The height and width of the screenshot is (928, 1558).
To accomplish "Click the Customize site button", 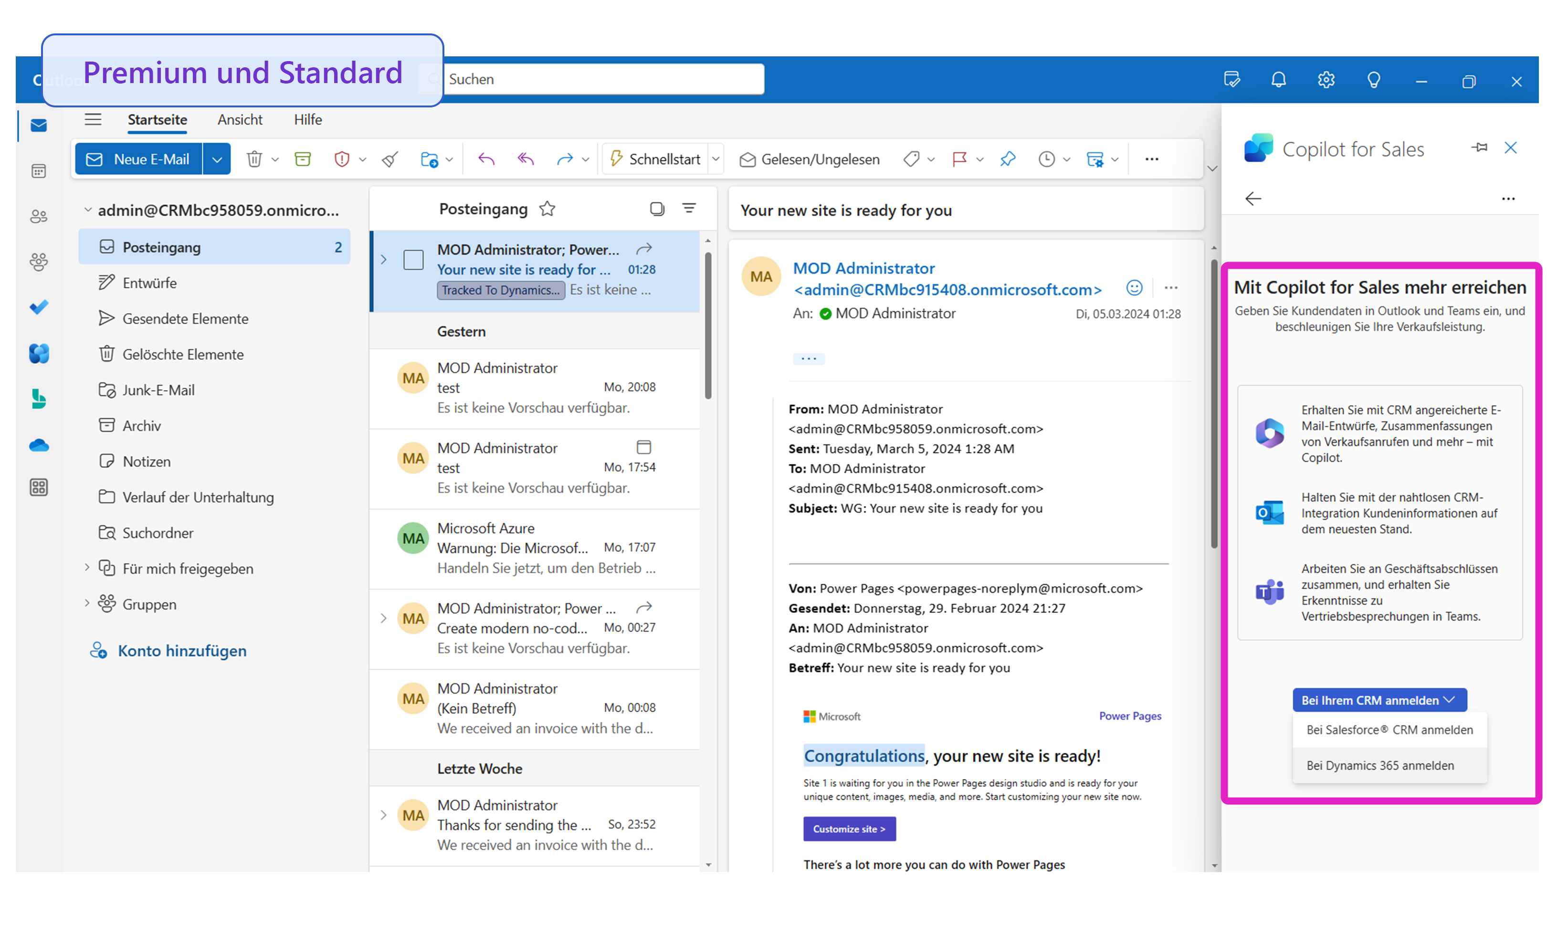I will (x=849, y=829).
